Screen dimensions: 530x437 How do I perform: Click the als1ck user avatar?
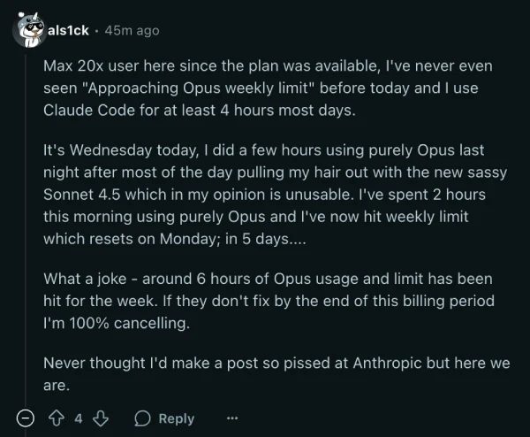point(28,31)
